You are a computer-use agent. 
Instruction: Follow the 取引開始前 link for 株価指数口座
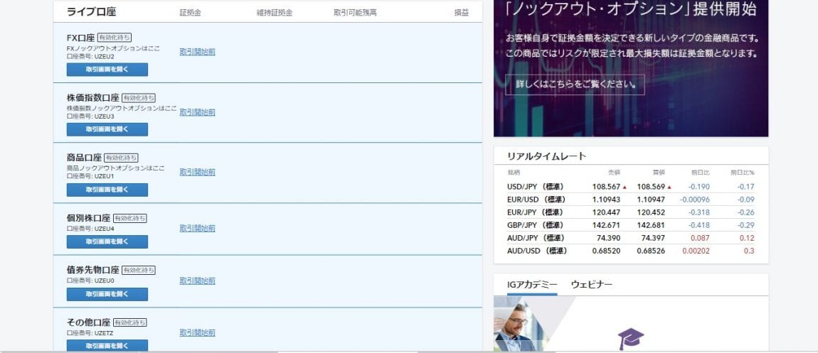pyautogui.click(x=197, y=112)
